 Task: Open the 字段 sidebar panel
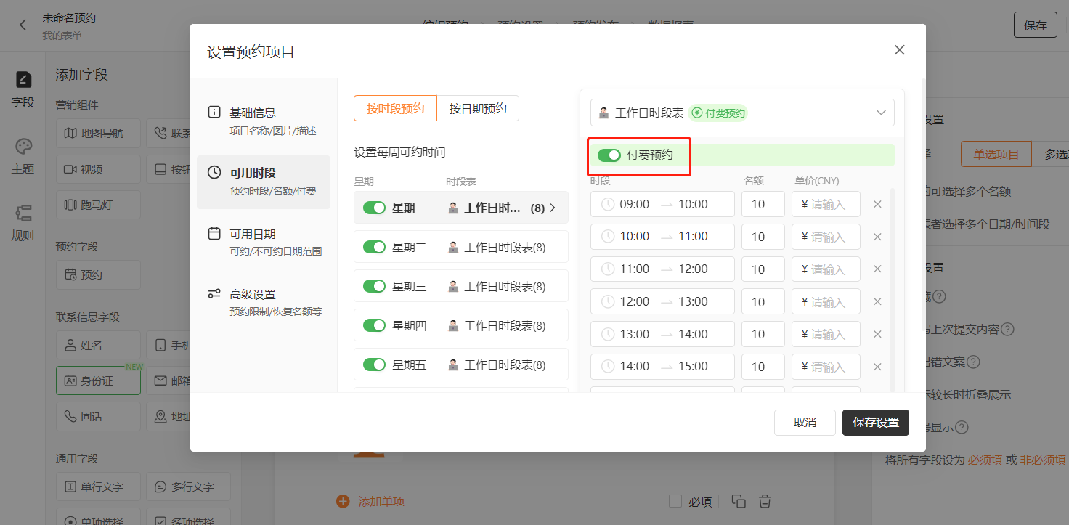23,89
